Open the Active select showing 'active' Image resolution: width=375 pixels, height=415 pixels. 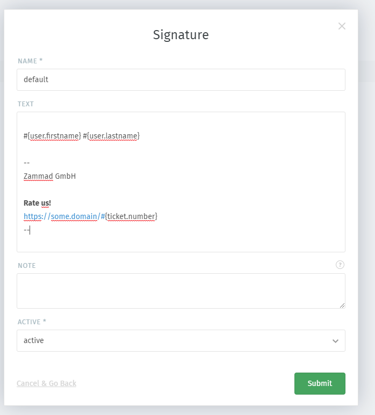pos(181,340)
